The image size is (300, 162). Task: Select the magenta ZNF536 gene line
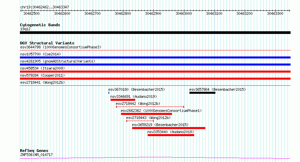point(155,158)
